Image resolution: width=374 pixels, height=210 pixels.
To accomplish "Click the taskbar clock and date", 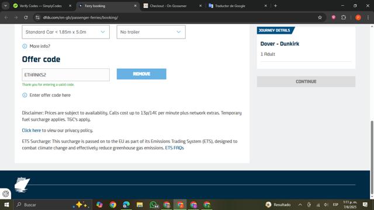I will point(350,205).
